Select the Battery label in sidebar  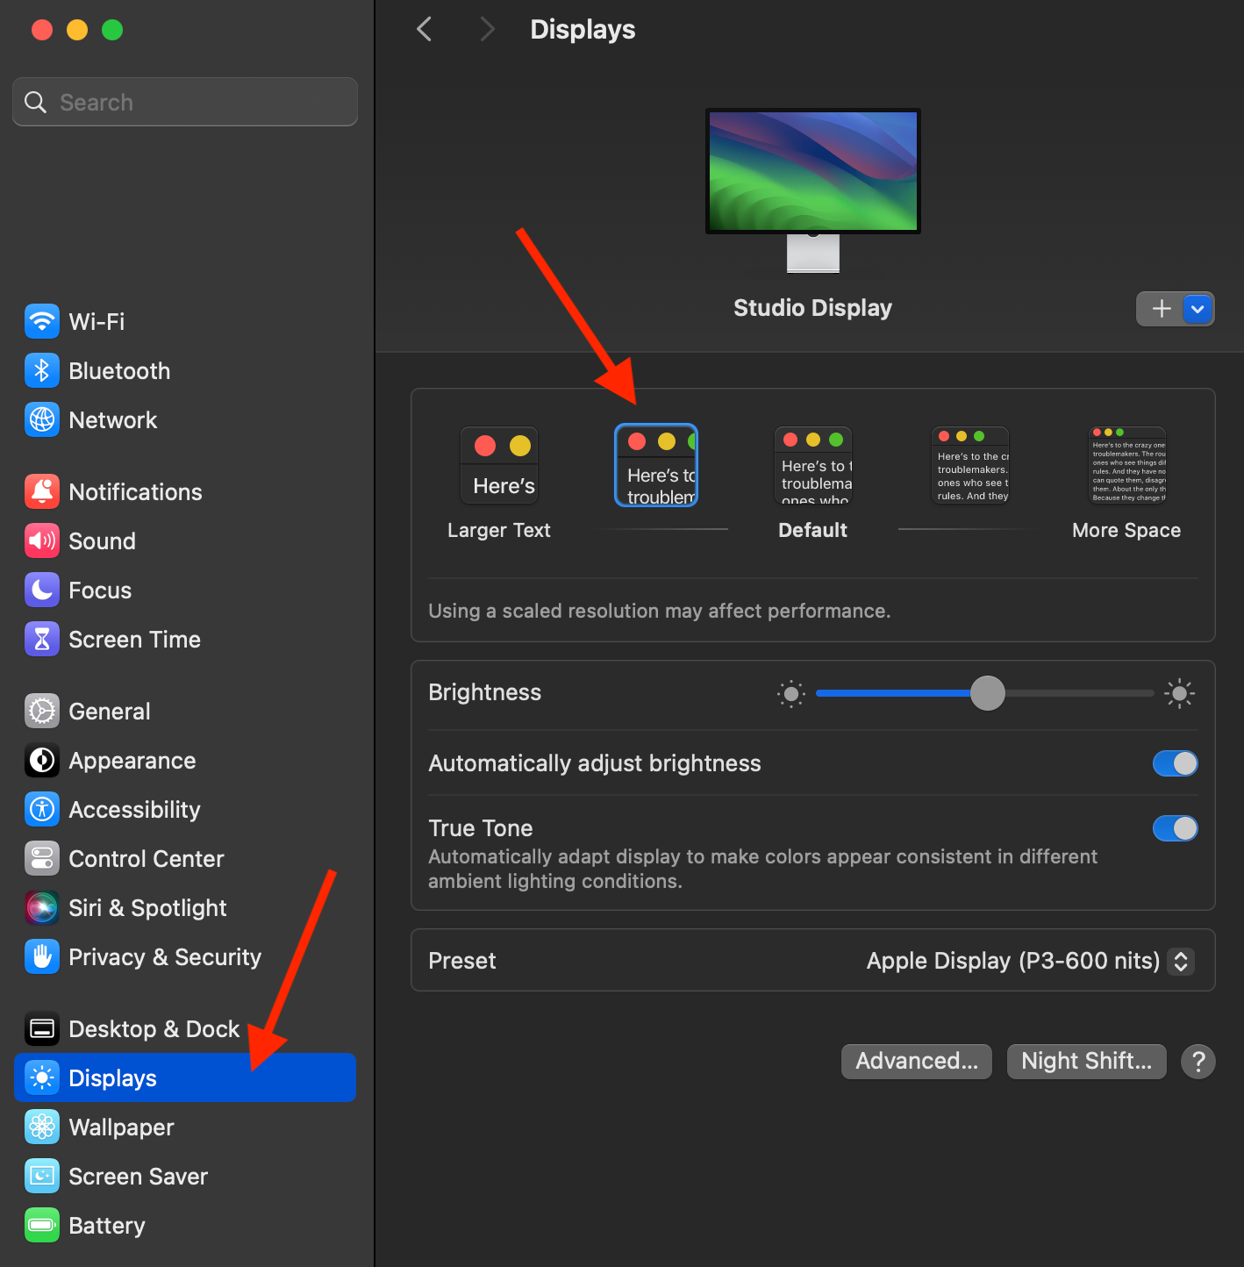[107, 1225]
